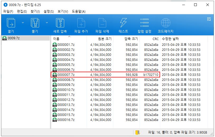The height and width of the screenshot is (137, 215).
Task: Maximize the BandiZip window
Action: 195,5
